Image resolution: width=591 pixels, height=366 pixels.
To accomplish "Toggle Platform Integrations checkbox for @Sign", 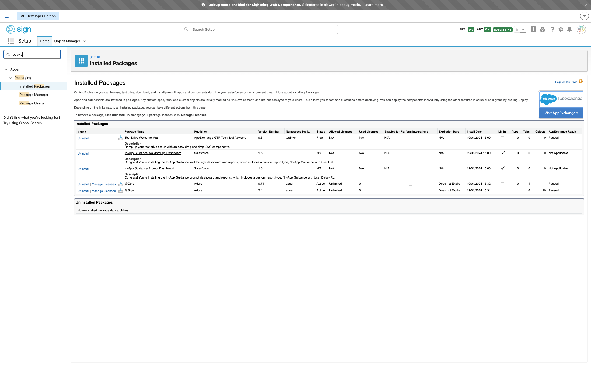I will pyautogui.click(x=410, y=191).
